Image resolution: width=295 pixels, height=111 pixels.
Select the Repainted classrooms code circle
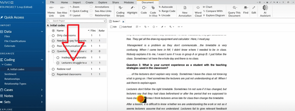(x=53, y=74)
